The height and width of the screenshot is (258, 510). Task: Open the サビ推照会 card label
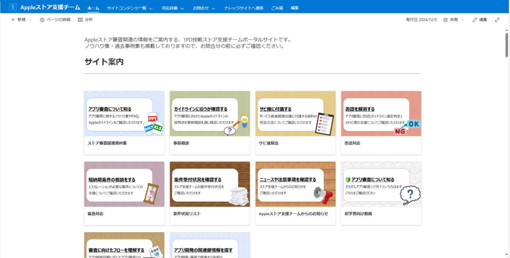click(x=269, y=143)
